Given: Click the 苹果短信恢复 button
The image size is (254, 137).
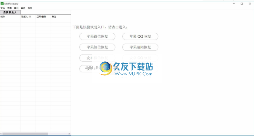Looking at the screenshot, I should coord(97,47).
